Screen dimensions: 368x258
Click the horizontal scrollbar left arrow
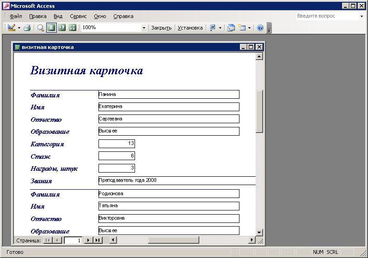[x=113, y=240]
